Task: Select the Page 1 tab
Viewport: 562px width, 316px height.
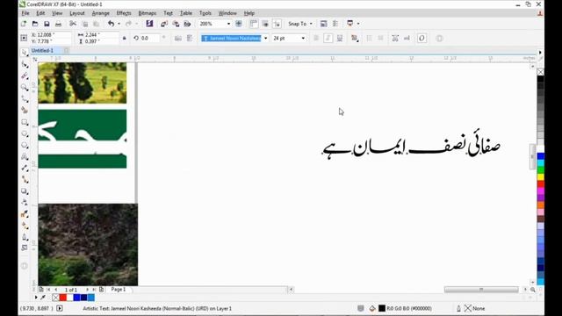Action: (x=119, y=289)
